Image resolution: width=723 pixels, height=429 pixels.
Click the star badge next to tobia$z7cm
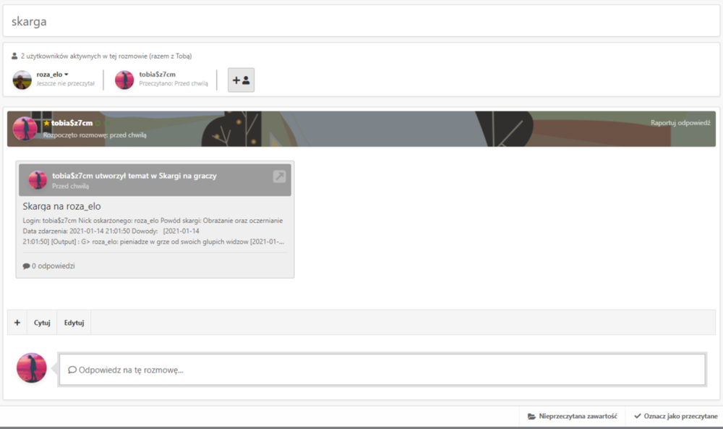(46, 123)
